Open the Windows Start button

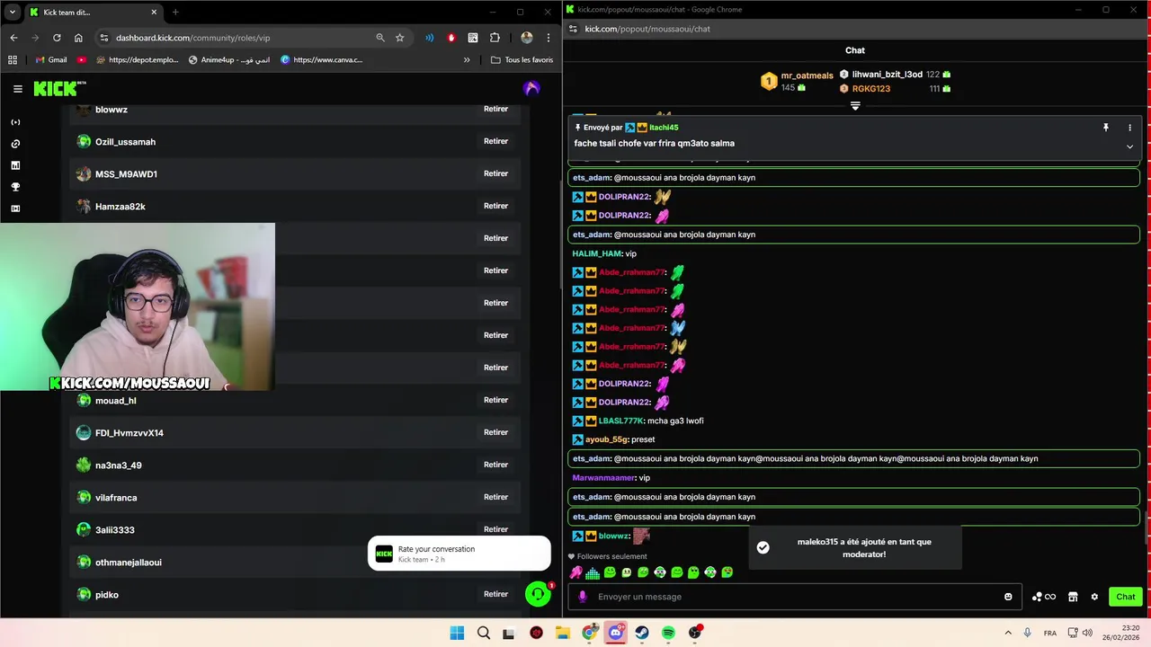[457, 633]
